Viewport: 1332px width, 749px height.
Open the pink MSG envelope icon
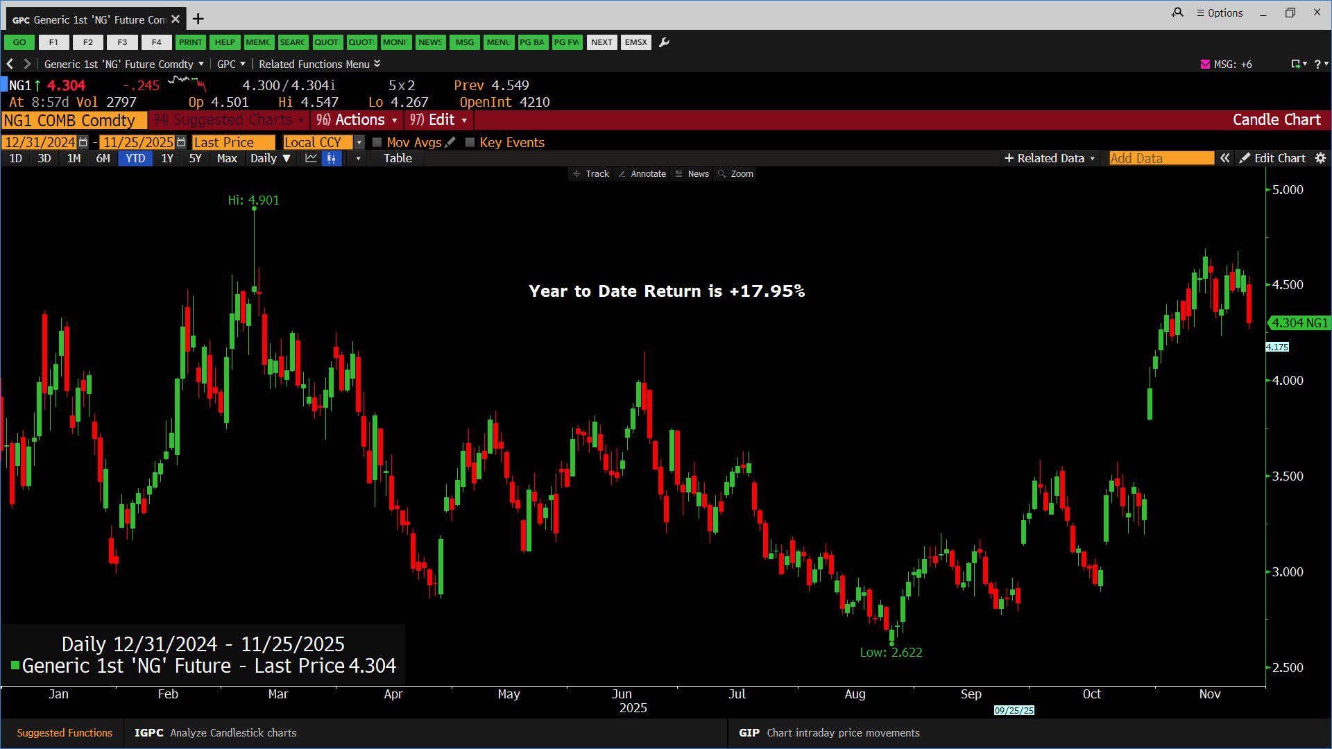tap(1205, 64)
